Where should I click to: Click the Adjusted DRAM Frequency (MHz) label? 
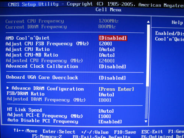coord(46,99)
